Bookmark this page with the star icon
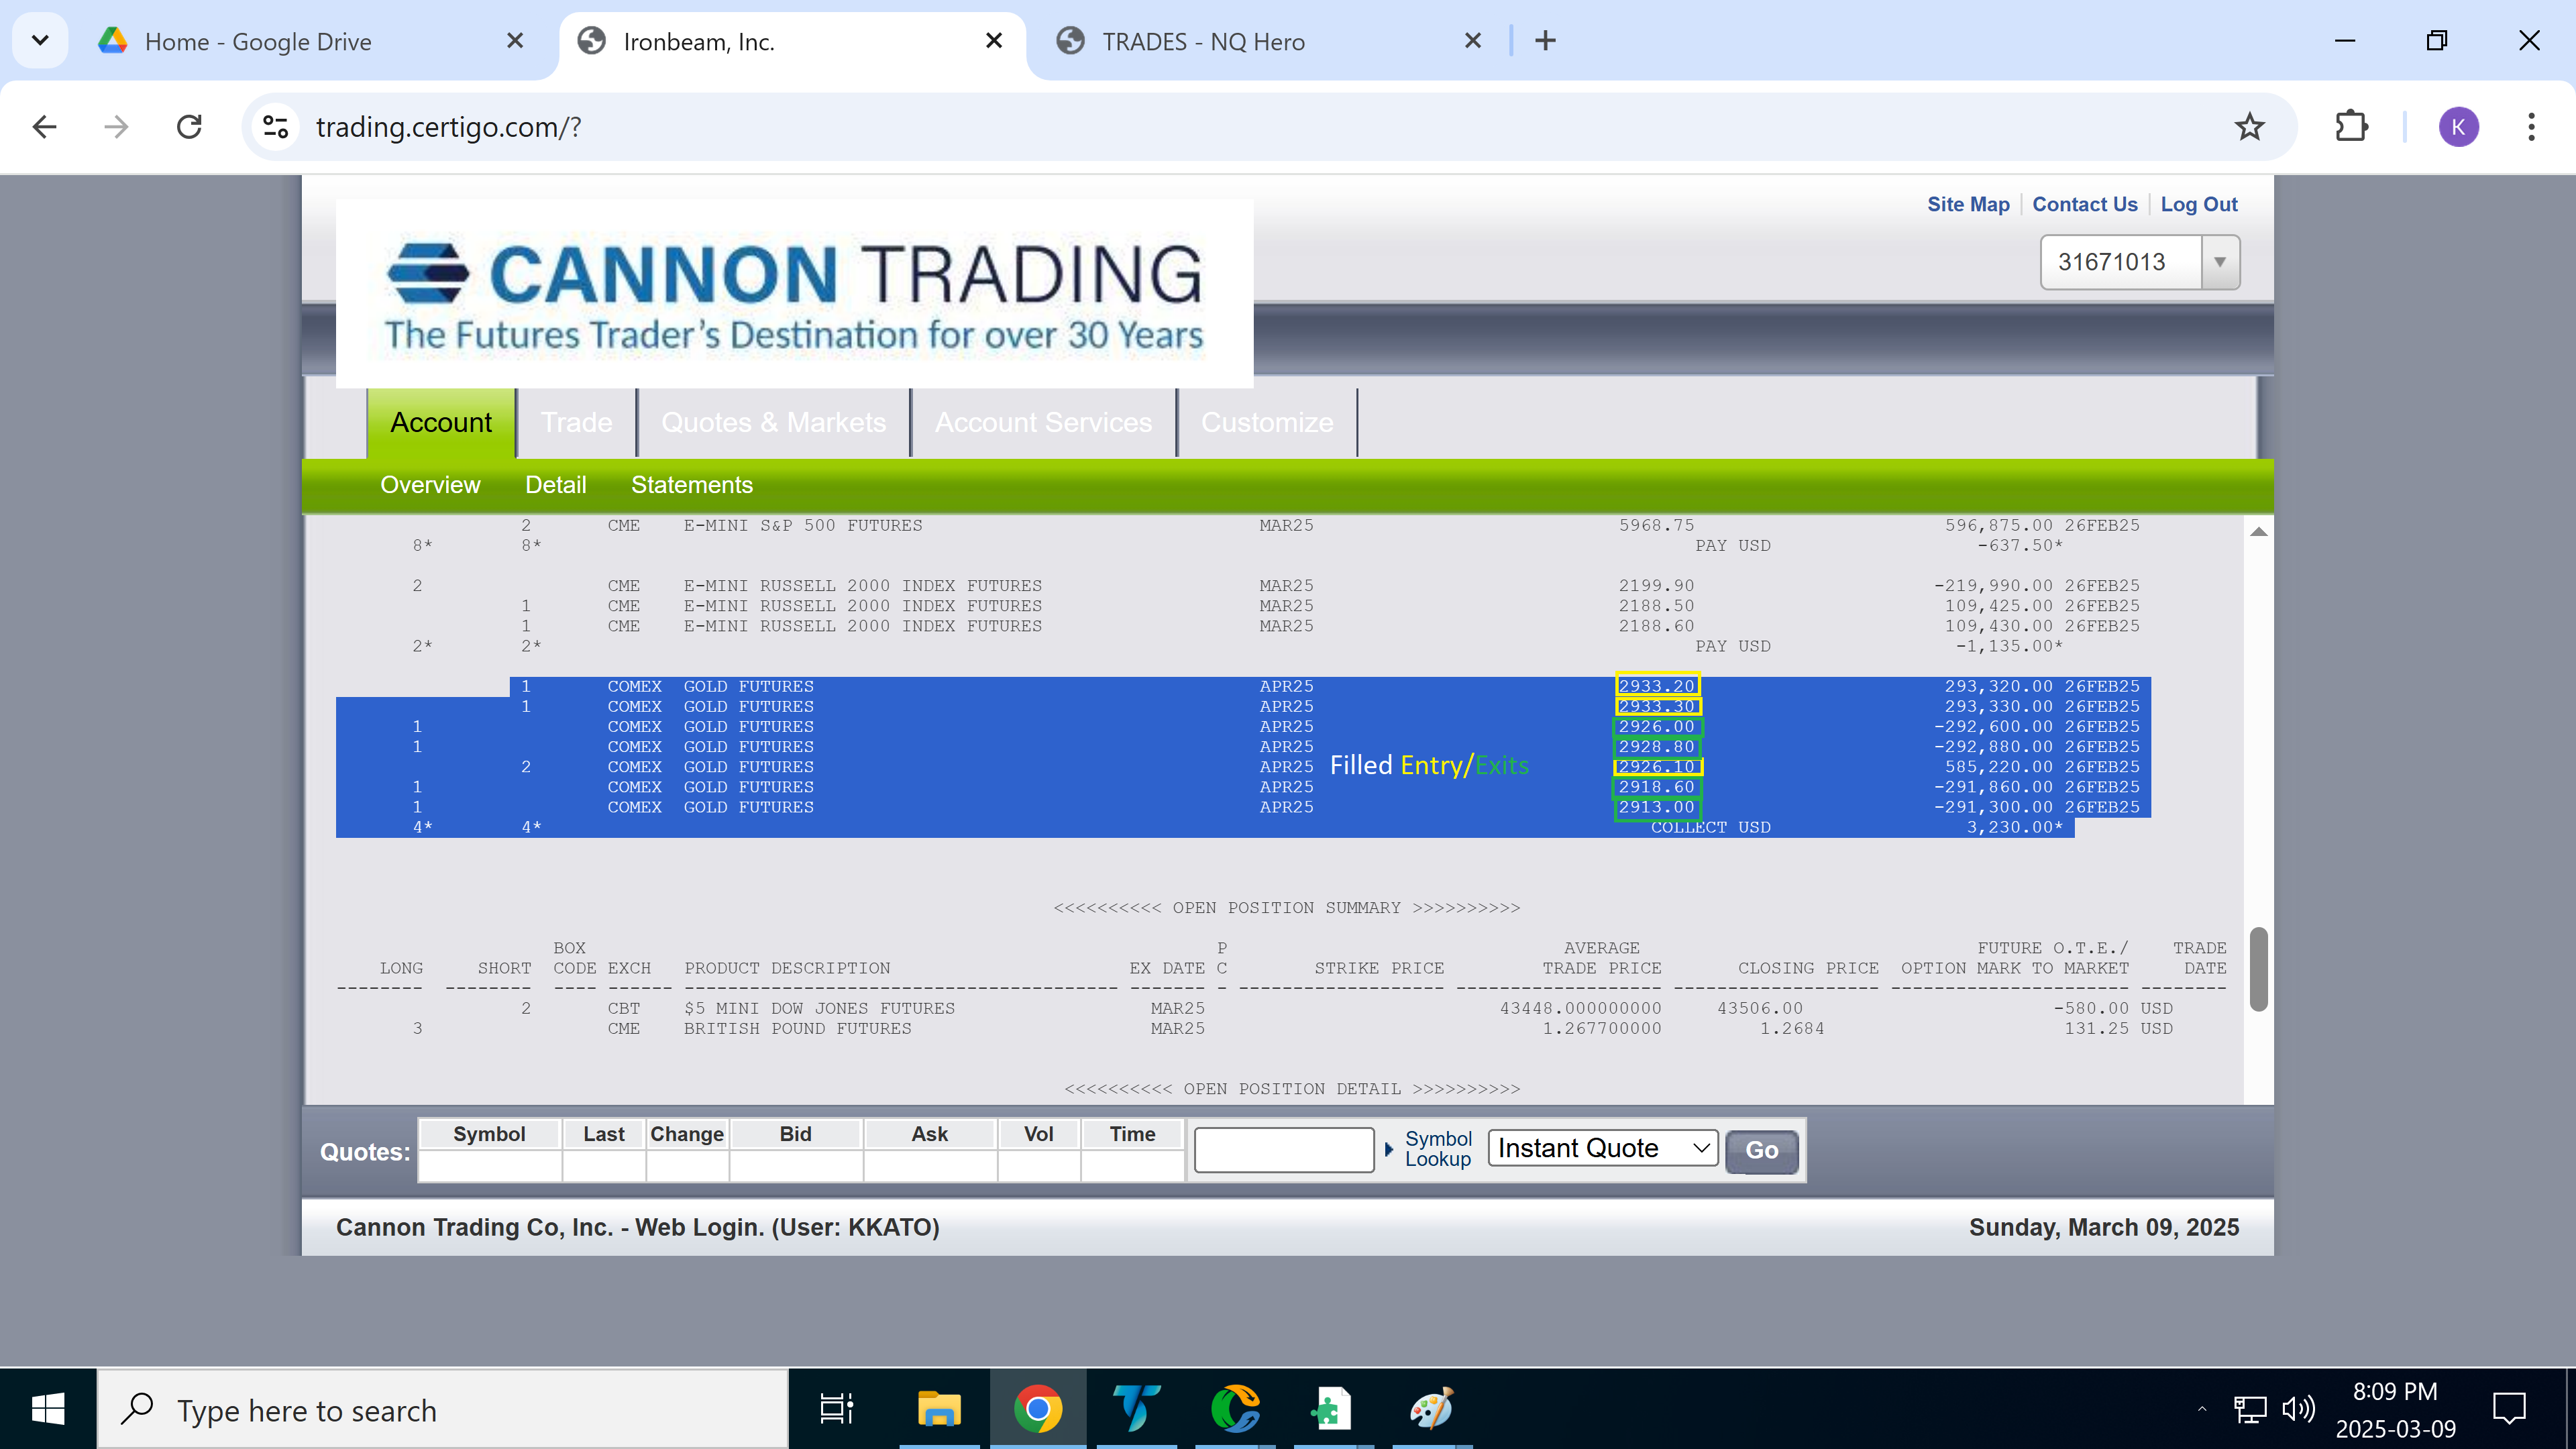 point(2249,127)
